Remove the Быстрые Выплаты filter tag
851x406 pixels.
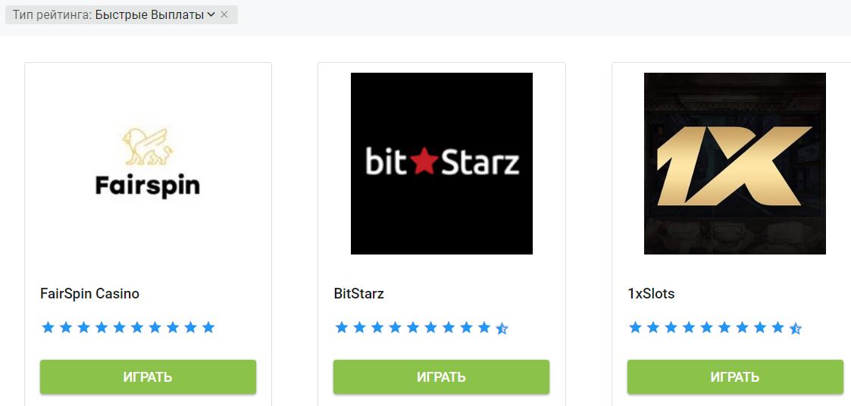(x=224, y=14)
